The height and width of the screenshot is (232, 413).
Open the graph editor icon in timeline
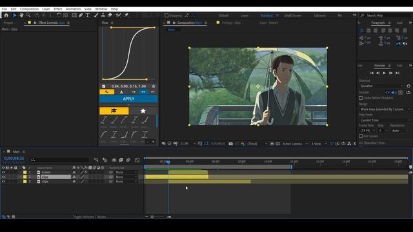coord(137,160)
